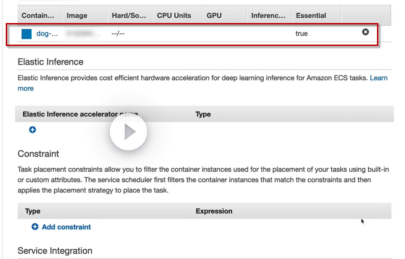Click Elastic Inference accelerator name header
The height and width of the screenshot is (259, 405).
(80, 114)
